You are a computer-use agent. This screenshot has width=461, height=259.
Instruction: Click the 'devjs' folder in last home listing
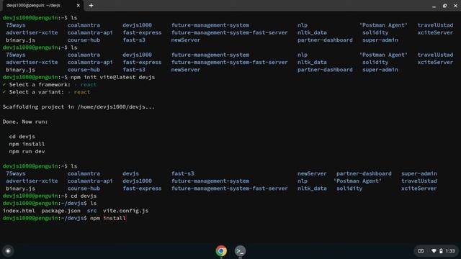click(x=130, y=174)
